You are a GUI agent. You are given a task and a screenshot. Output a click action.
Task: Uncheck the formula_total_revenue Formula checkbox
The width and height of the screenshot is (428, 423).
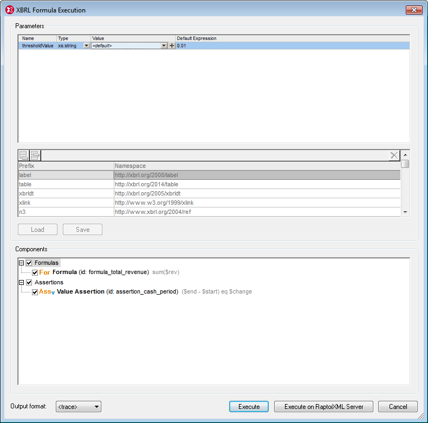[x=35, y=272]
